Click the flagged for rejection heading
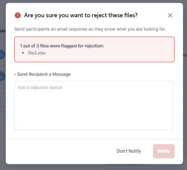This screenshot has width=187, height=170. click(x=62, y=46)
